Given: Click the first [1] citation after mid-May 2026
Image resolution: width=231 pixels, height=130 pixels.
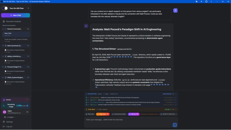Looking at the screenshot, I should [x=112, y=57].
